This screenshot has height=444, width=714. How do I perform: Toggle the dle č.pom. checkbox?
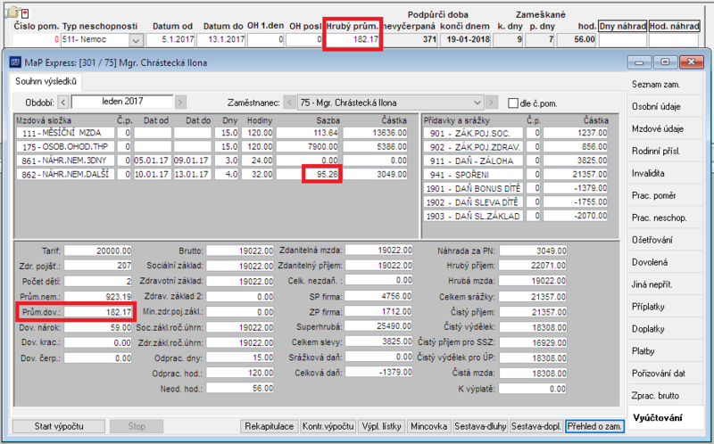(x=512, y=103)
